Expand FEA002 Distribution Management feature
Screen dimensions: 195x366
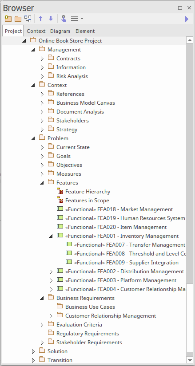tap(51, 272)
